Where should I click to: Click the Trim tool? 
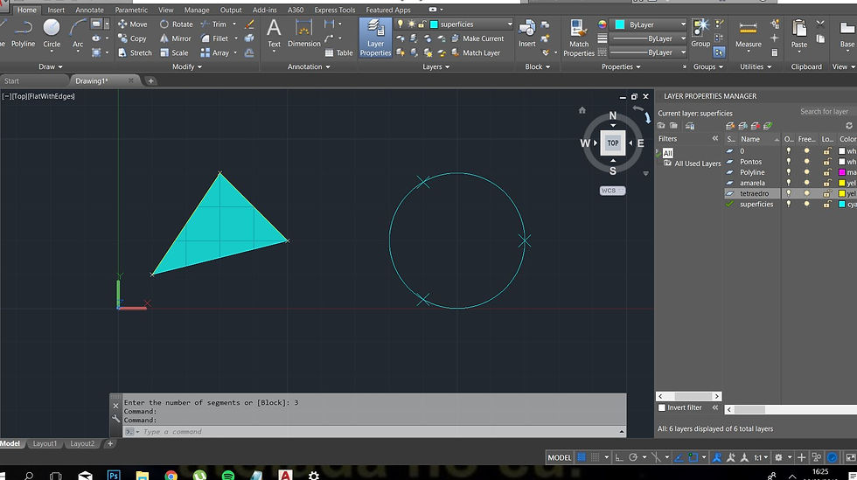click(213, 24)
